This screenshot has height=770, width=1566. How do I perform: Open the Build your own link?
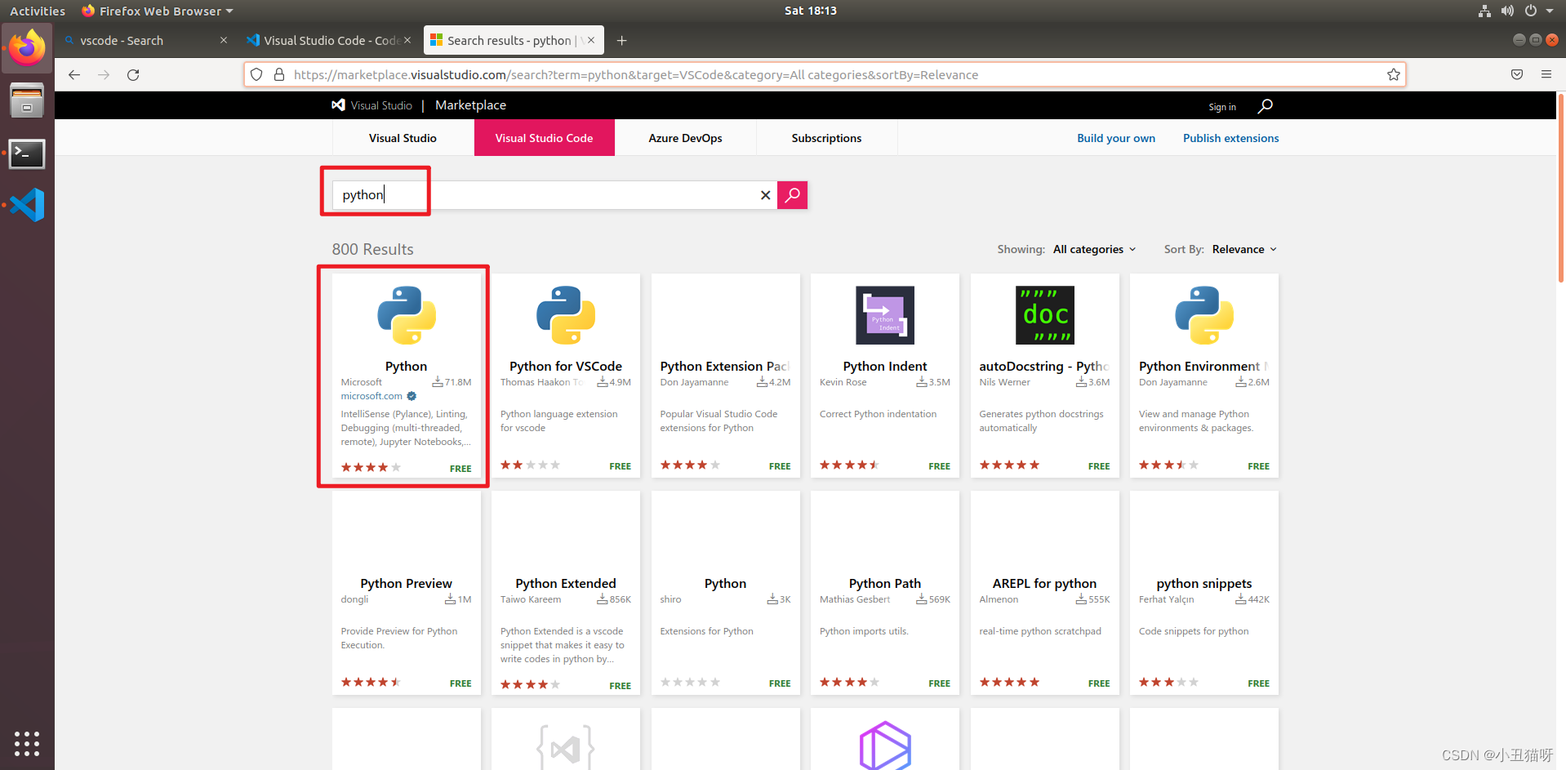[1116, 138]
